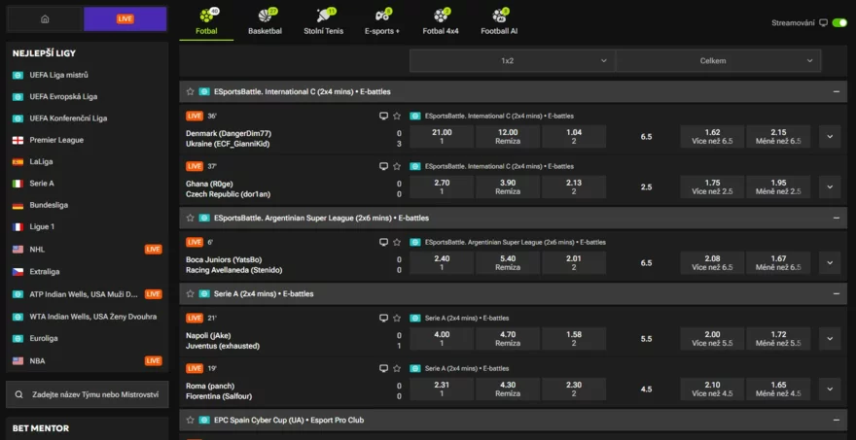This screenshot has width=856, height=440.
Task: Select the purple LIVE tab
Action: click(x=125, y=18)
